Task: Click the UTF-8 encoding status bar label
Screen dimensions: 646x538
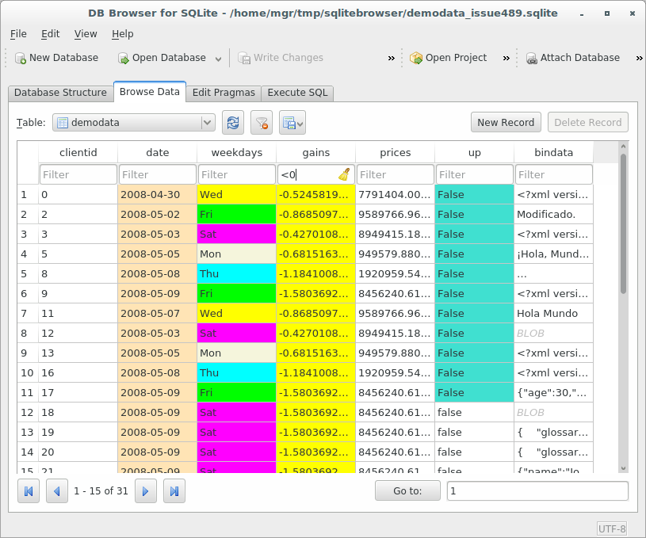Action: pos(612,528)
